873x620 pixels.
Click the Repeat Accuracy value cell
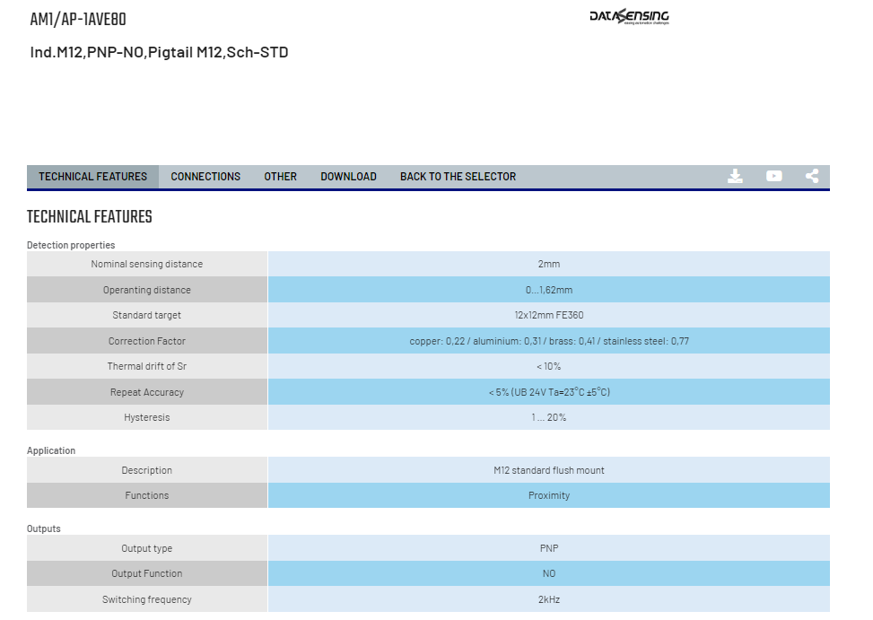[549, 392]
